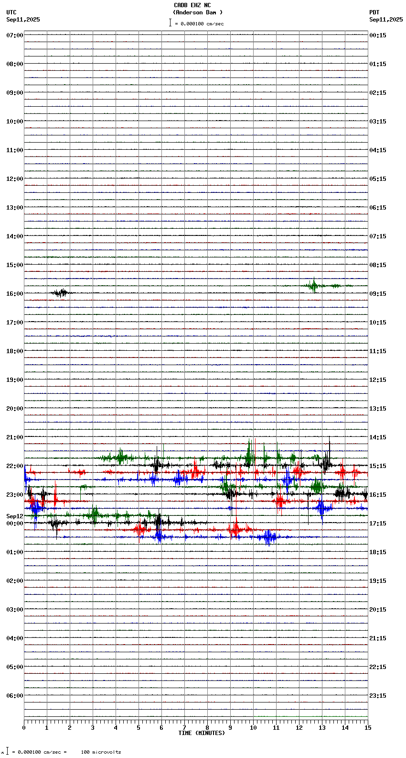Click the '16:15' PDT time label

tap(378, 495)
